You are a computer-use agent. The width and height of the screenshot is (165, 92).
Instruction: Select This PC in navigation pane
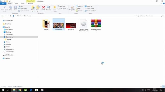pos(7,27)
